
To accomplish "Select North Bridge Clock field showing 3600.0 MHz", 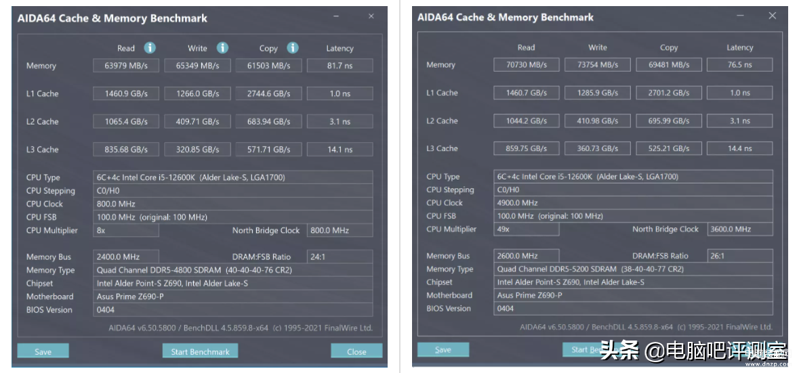I will (740, 229).
